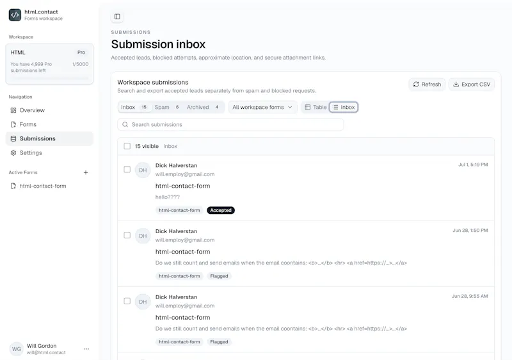Select the Table view button

coord(316,107)
